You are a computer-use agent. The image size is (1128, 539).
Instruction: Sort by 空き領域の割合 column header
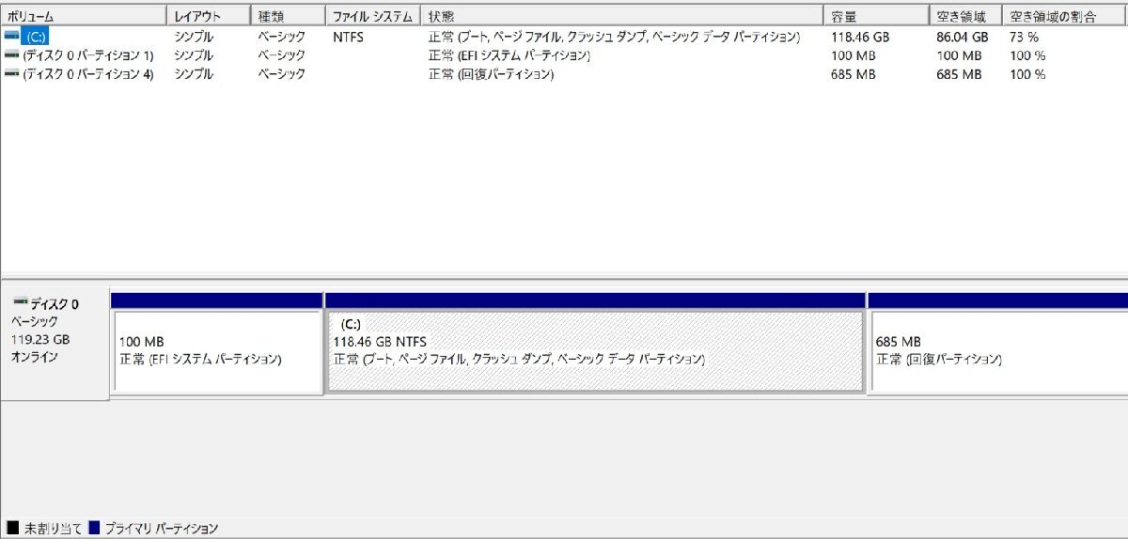click(x=1065, y=17)
